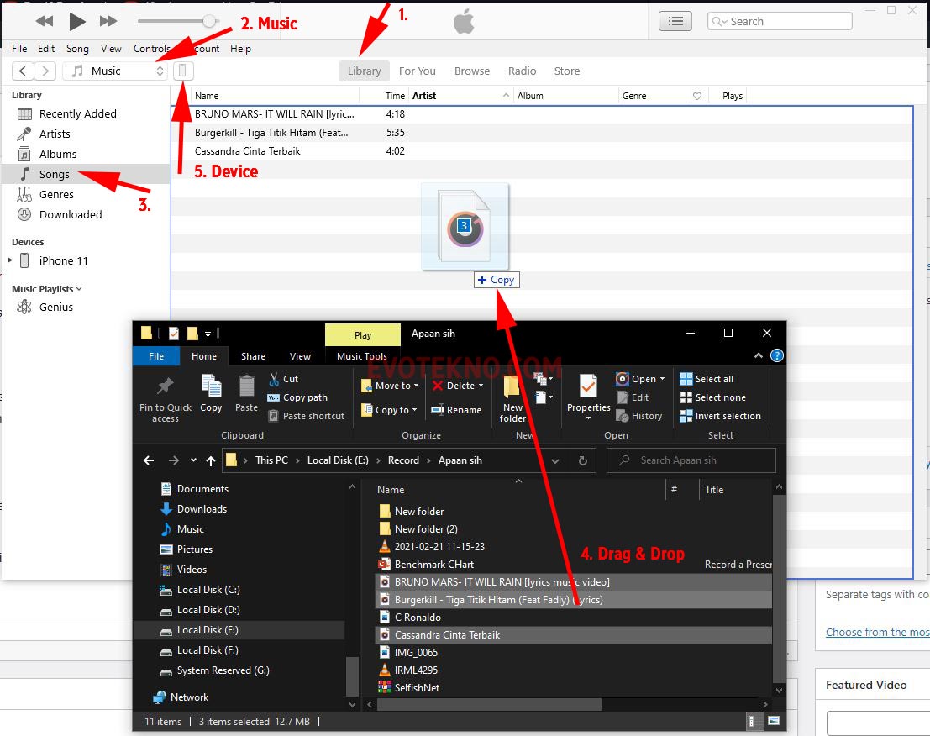Open the Share ribbon tab

tap(253, 356)
